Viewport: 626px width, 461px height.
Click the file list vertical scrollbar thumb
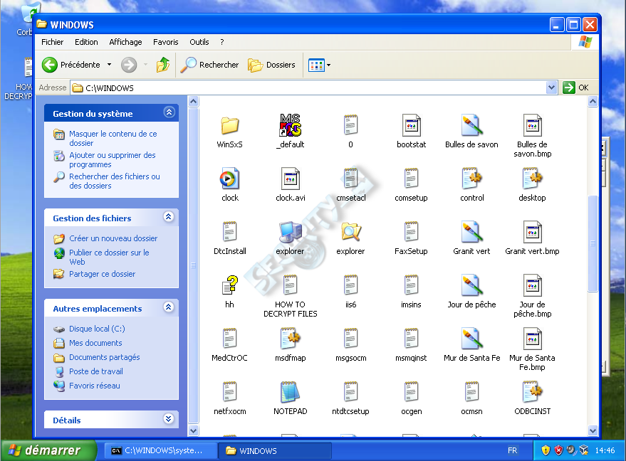[x=593, y=243]
